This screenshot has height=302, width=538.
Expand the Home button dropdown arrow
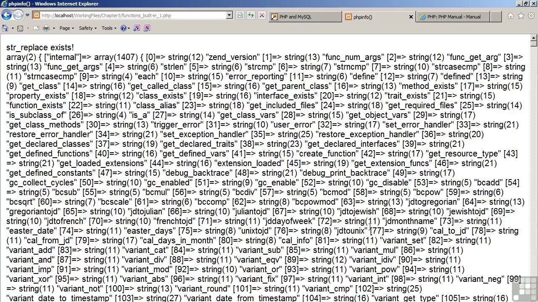pos(12,28)
